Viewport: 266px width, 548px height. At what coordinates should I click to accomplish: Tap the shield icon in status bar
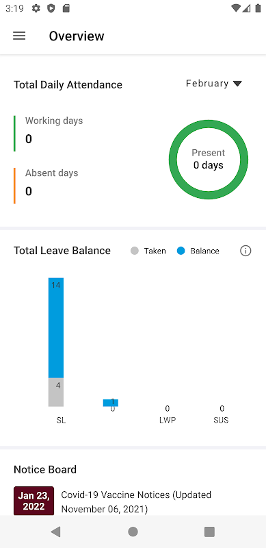coord(51,8)
